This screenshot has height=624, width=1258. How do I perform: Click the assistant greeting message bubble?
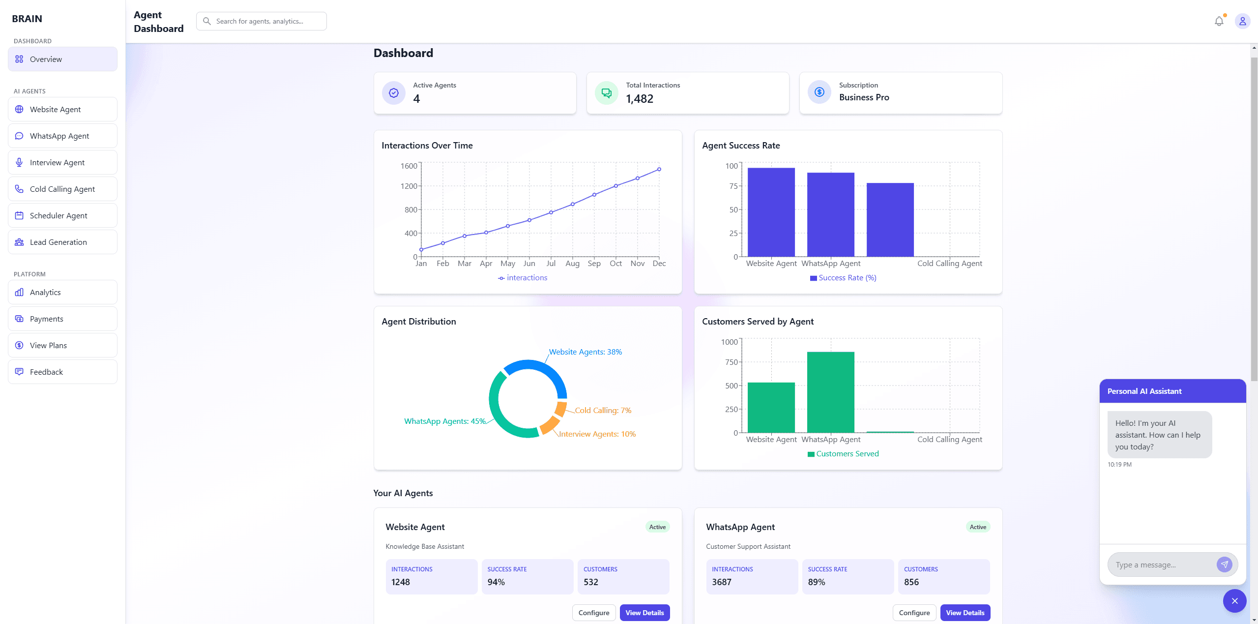click(1159, 435)
